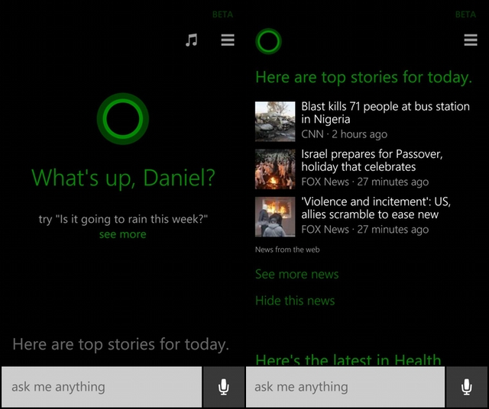Open the 'Violence and incitement' story thumbnail
The width and height of the screenshot is (489, 409).
point(275,217)
